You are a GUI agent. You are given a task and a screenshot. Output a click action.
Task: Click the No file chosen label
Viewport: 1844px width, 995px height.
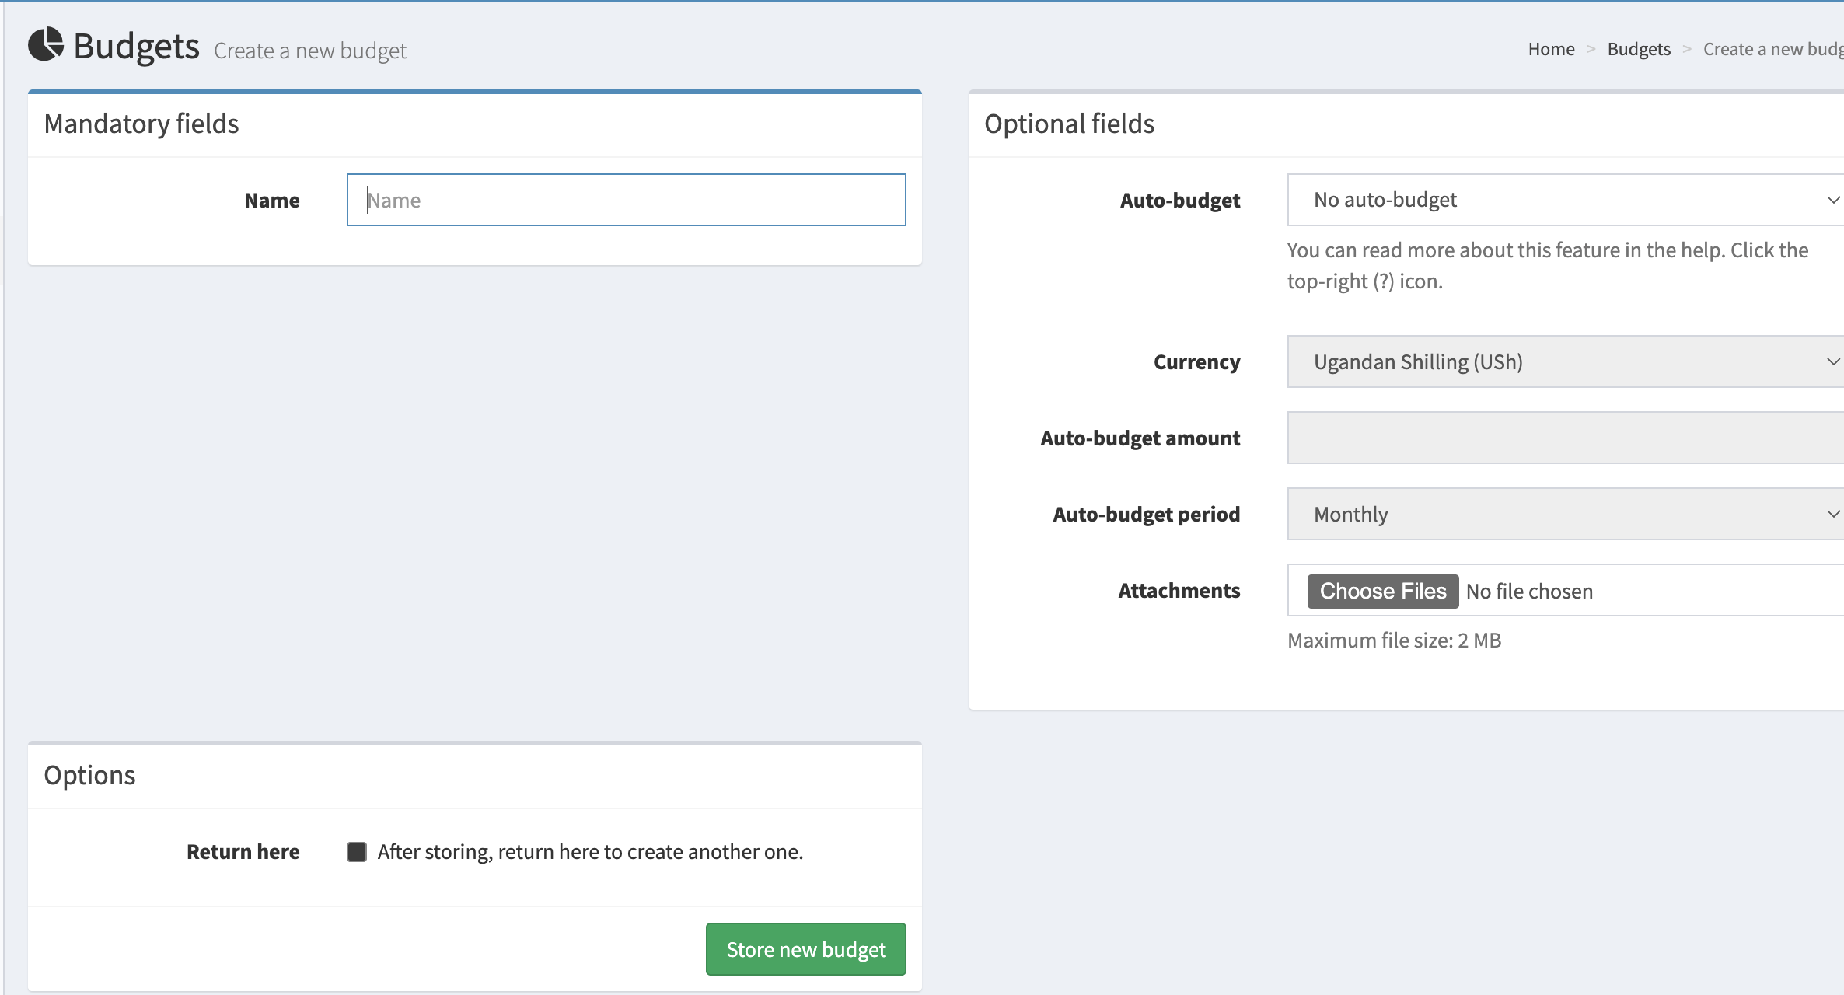[x=1528, y=591]
